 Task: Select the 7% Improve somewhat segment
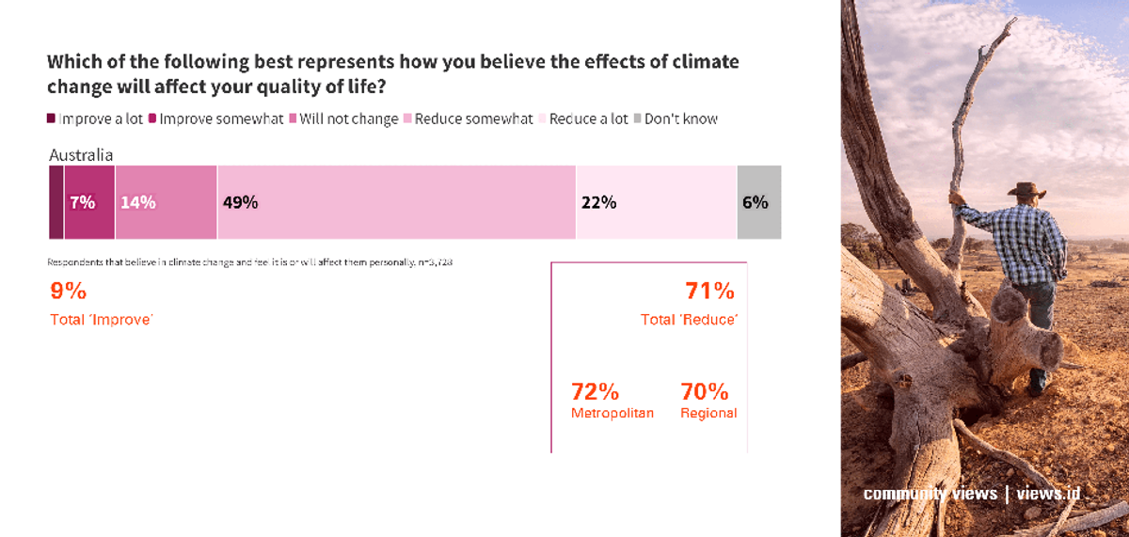click(x=89, y=202)
